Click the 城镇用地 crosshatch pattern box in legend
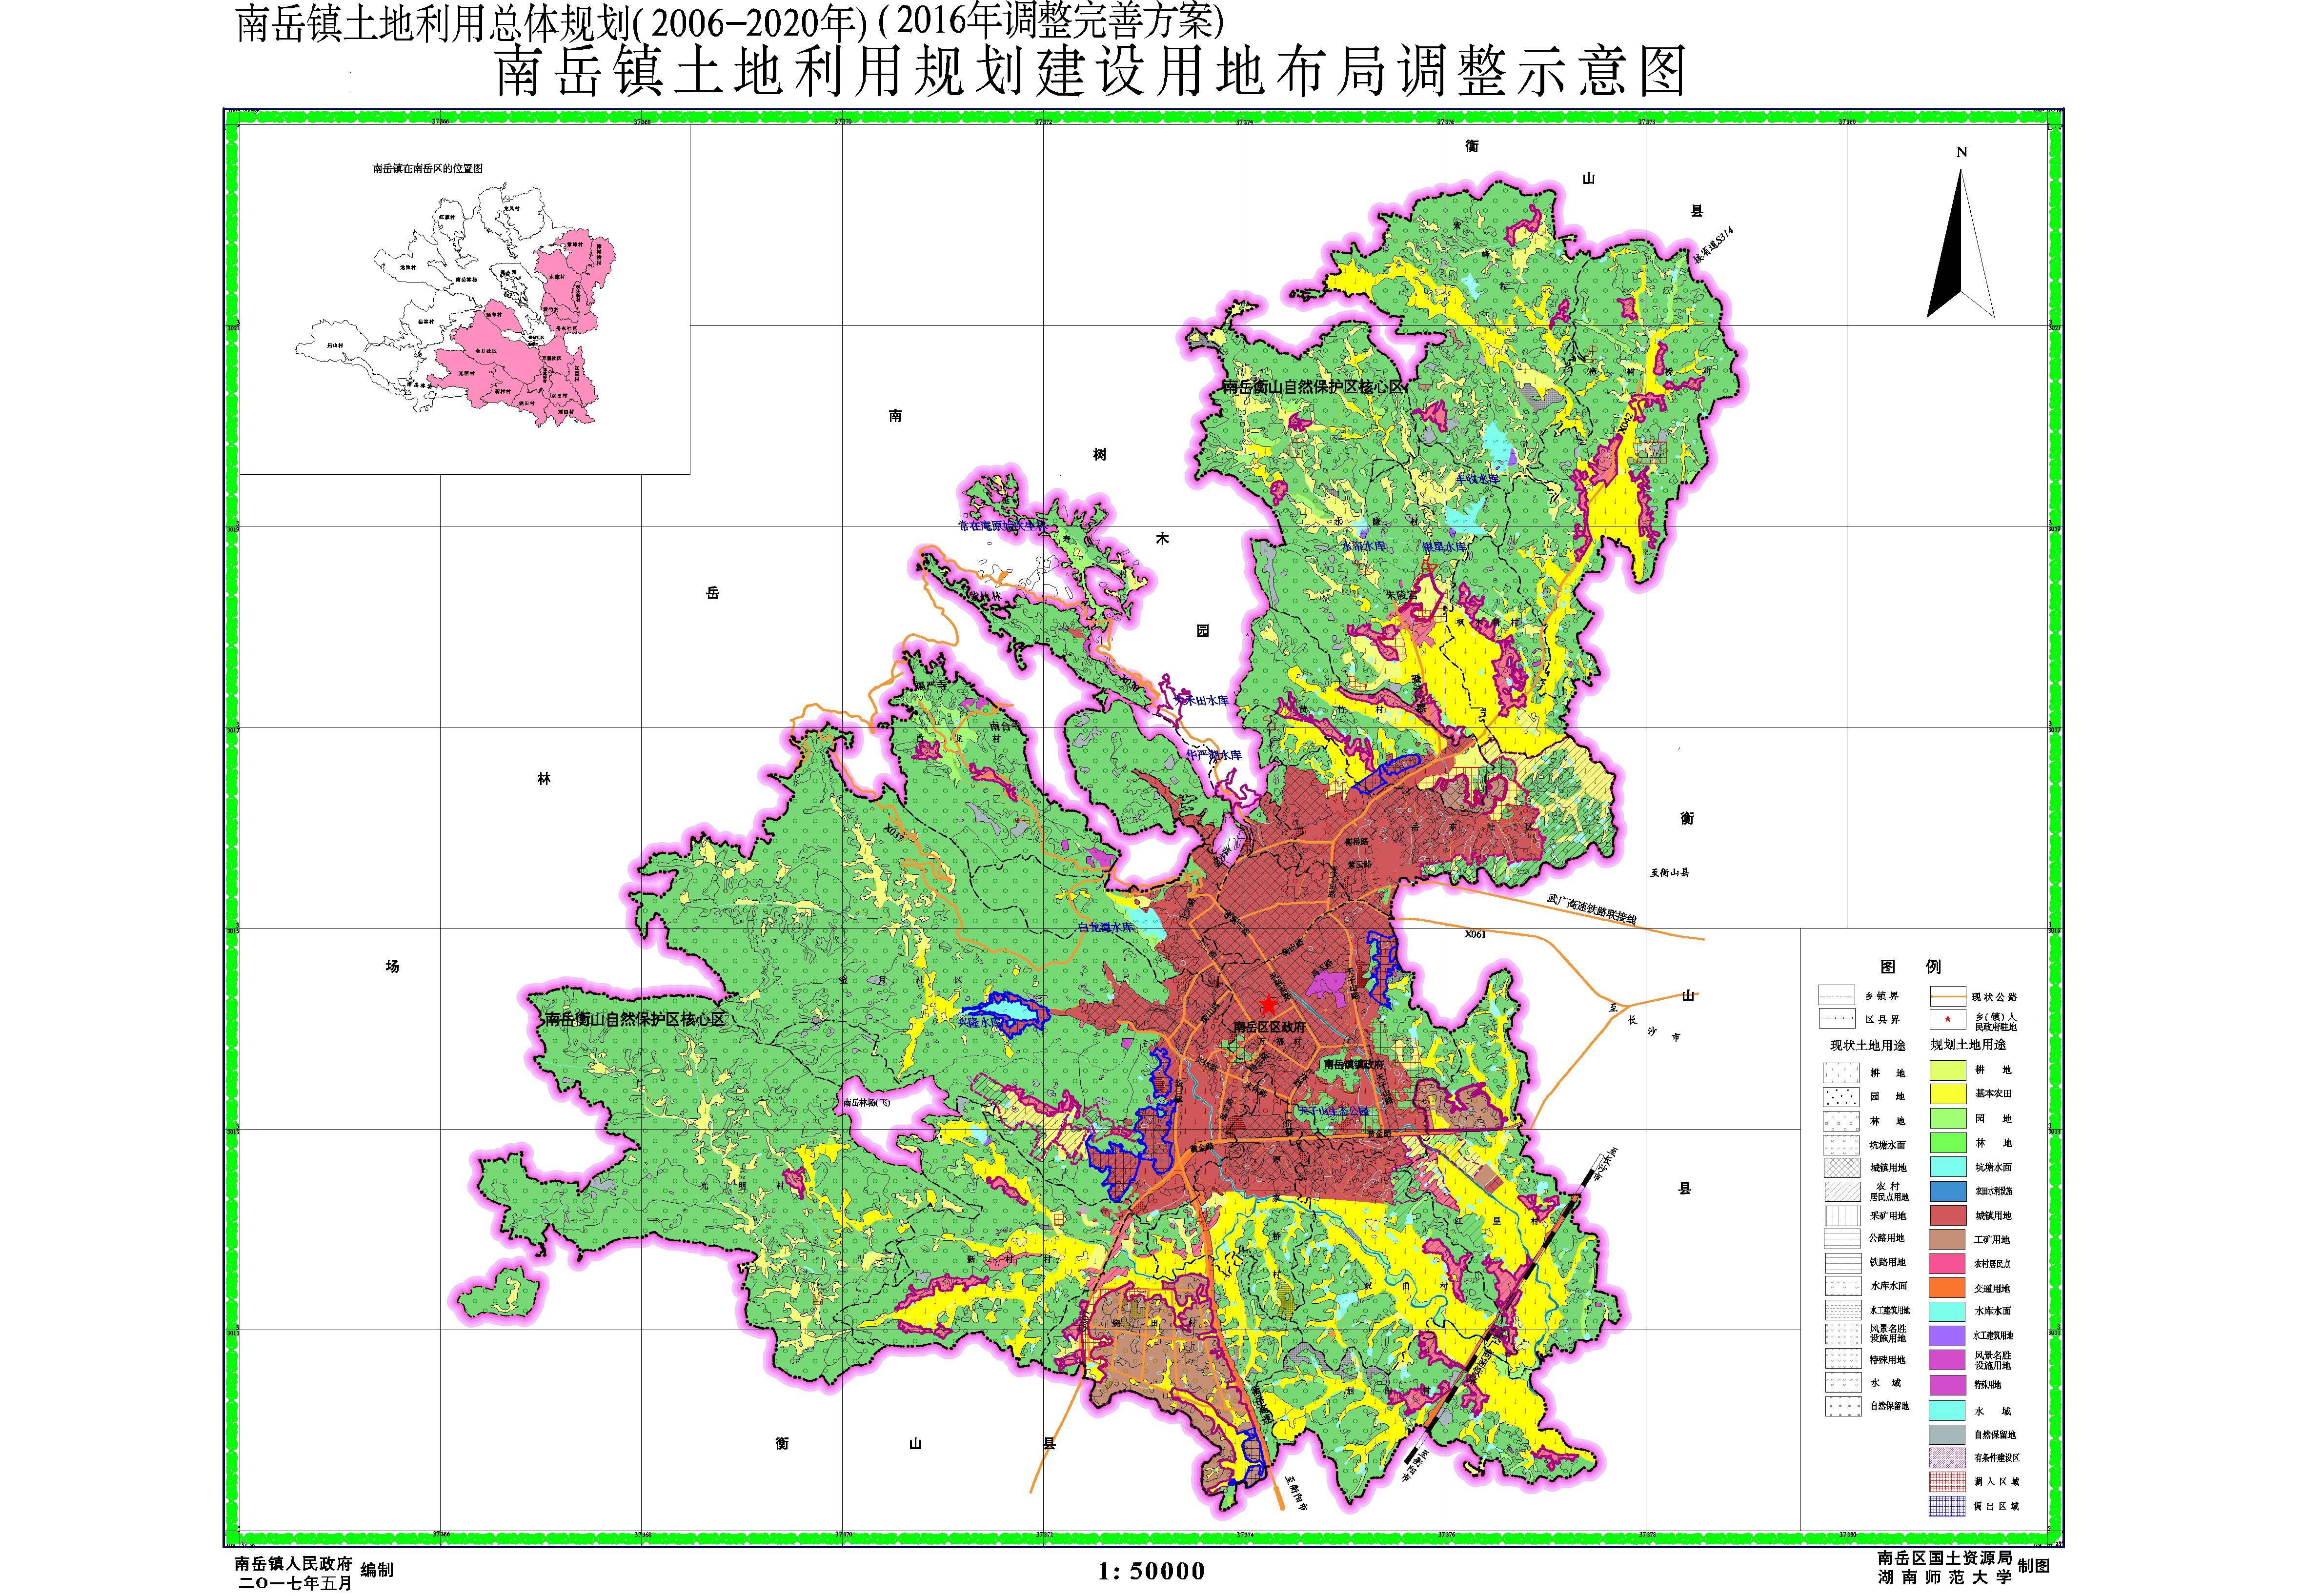The image size is (2305, 1596). click(x=1841, y=1167)
